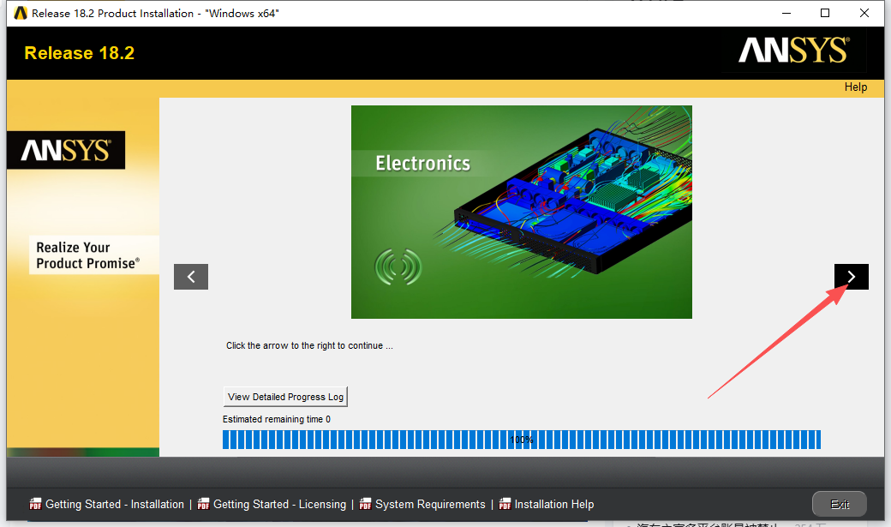The height and width of the screenshot is (527, 891).
Task: Click the Electronics slideshow image
Action: (x=521, y=212)
